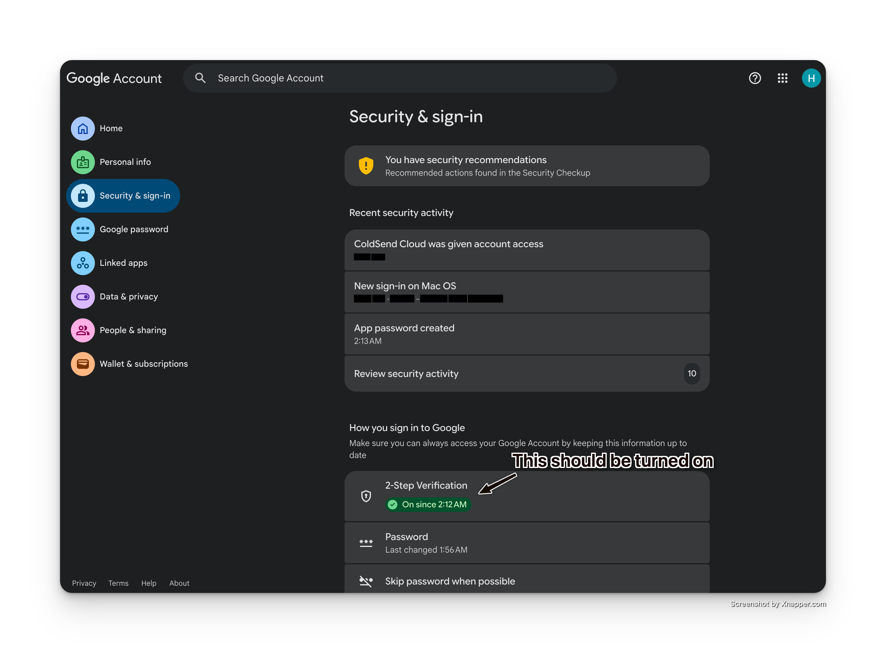886x668 pixels.
Task: Click the 10 activity count badge
Action: [x=692, y=374]
